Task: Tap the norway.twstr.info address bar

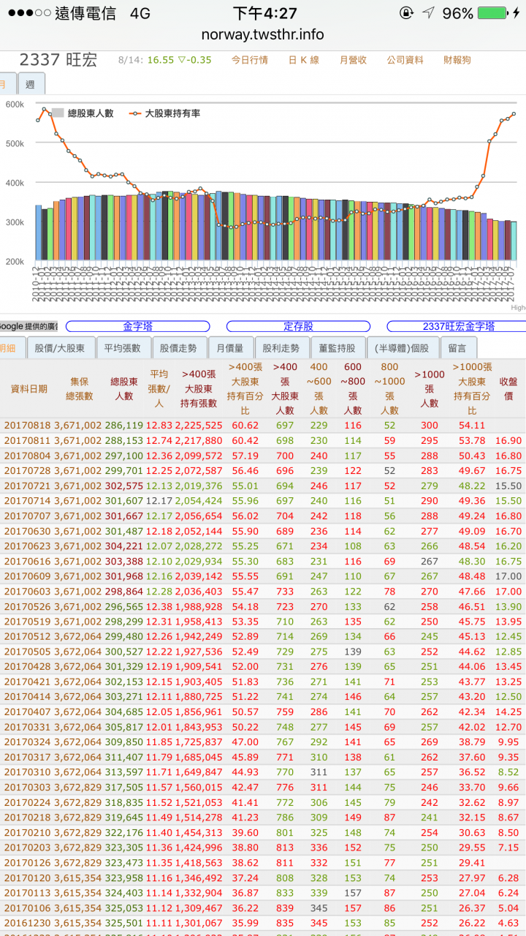Action: point(263,34)
